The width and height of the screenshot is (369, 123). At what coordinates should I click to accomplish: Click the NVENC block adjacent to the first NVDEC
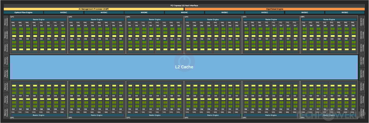click(184, 12)
